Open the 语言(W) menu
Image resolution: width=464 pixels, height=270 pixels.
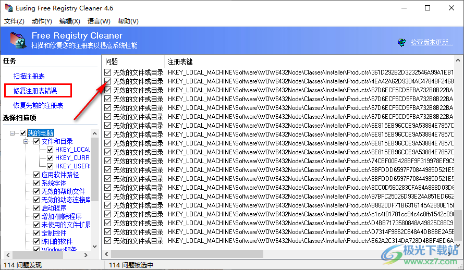pos(99,21)
